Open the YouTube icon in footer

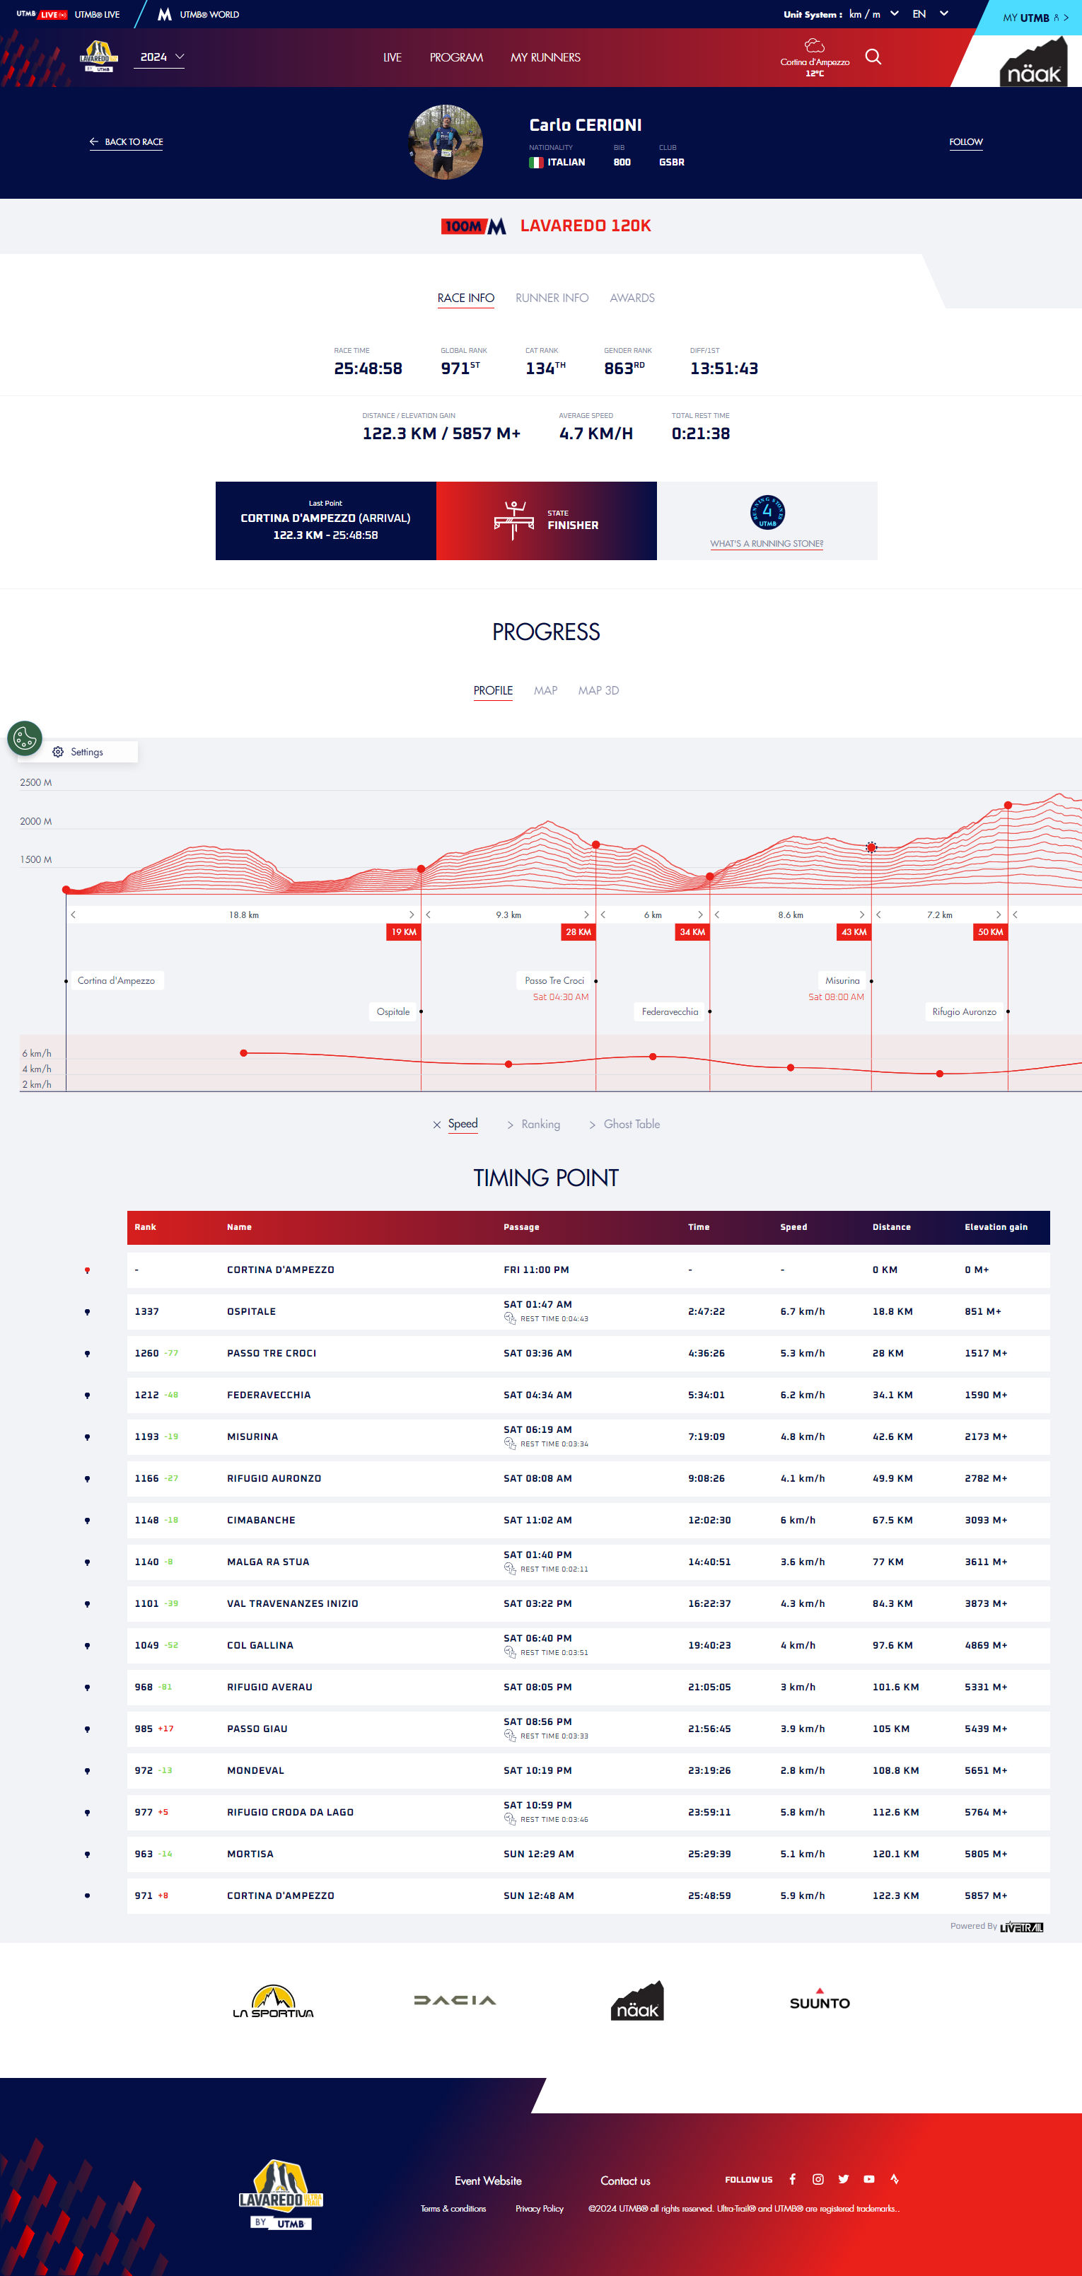869,2179
